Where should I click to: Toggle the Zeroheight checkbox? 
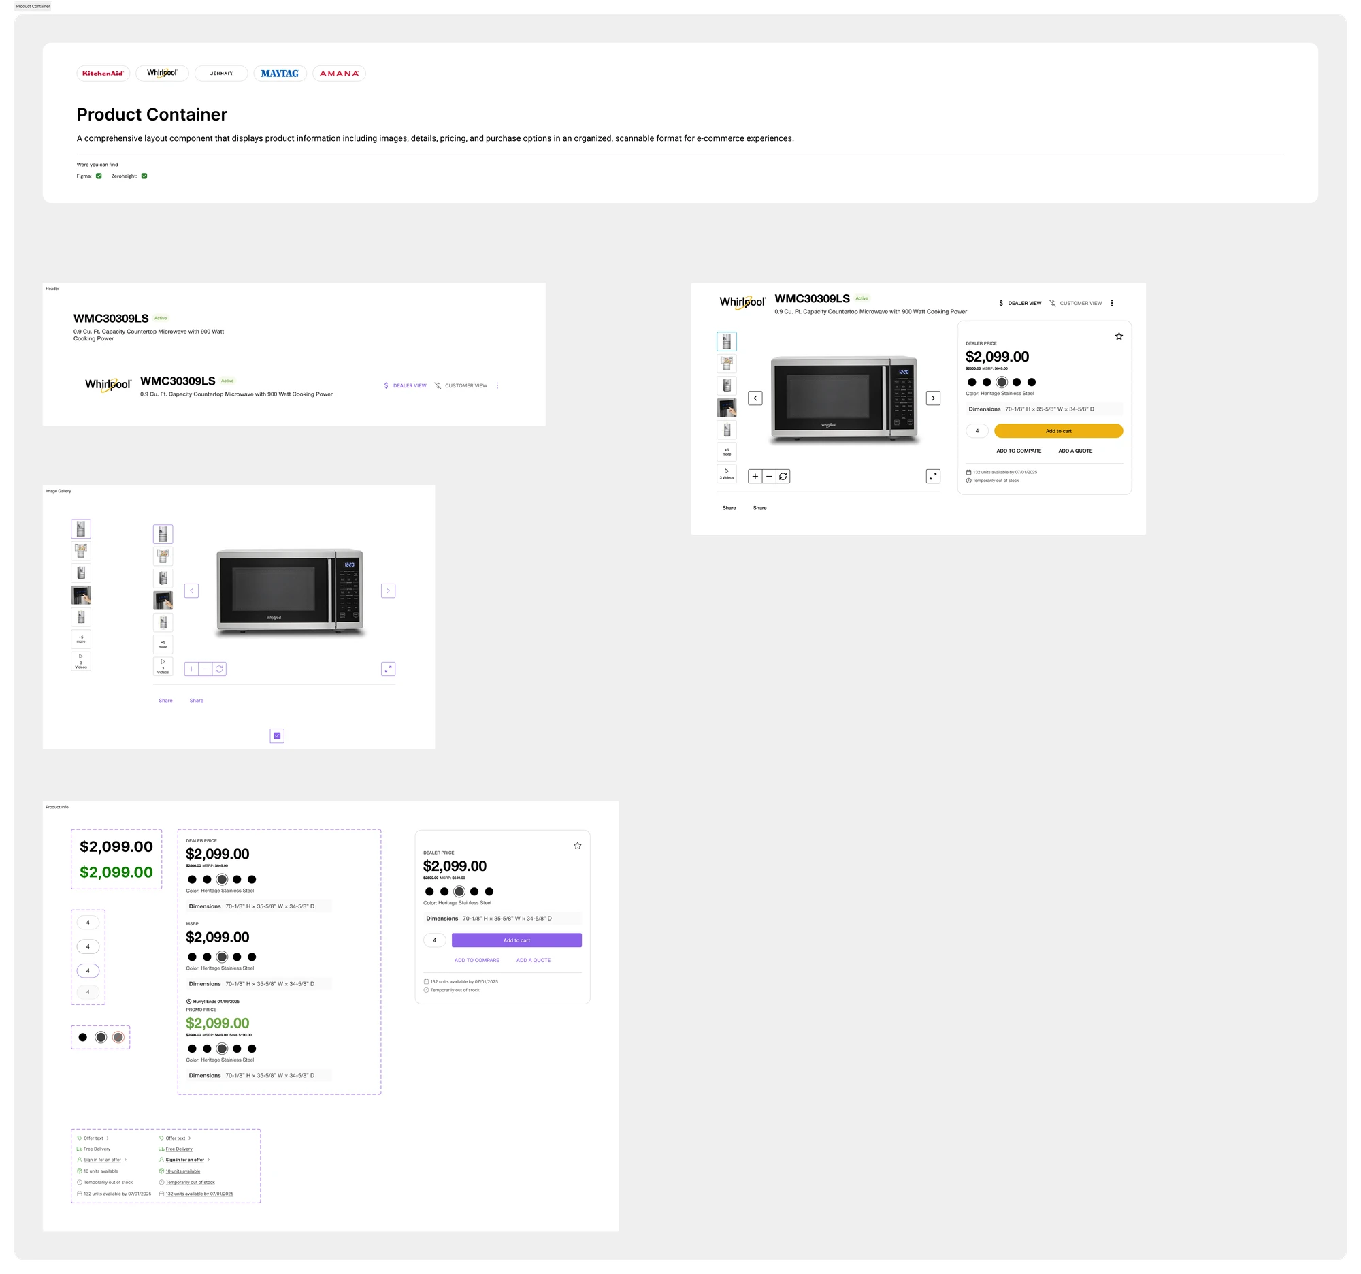[x=144, y=176]
